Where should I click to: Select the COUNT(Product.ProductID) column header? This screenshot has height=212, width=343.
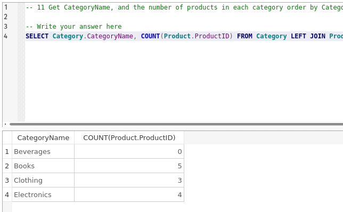tap(129, 137)
